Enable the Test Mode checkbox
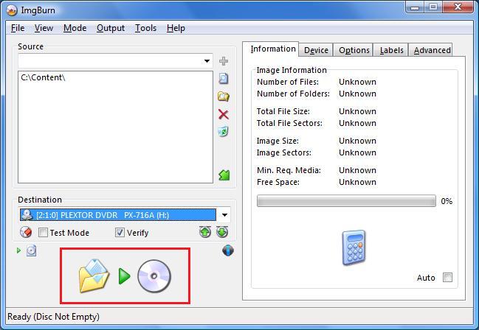 click(44, 233)
